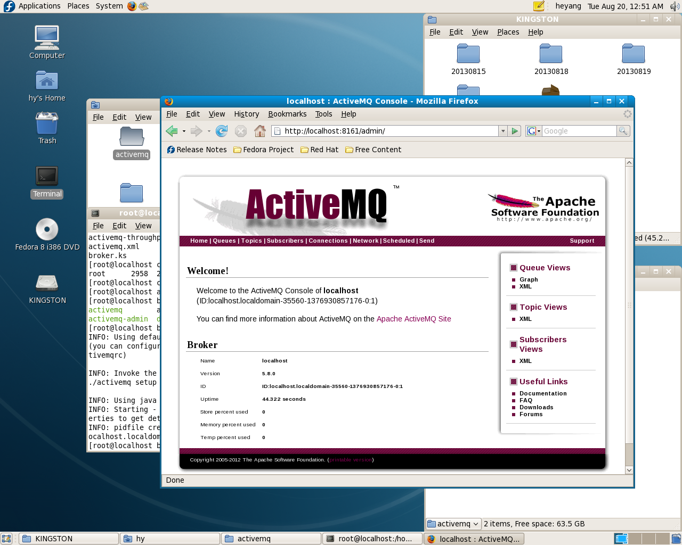Image resolution: width=682 pixels, height=545 pixels.
Task: Switch to the KINGSTON taskbar button
Action: click(69, 539)
